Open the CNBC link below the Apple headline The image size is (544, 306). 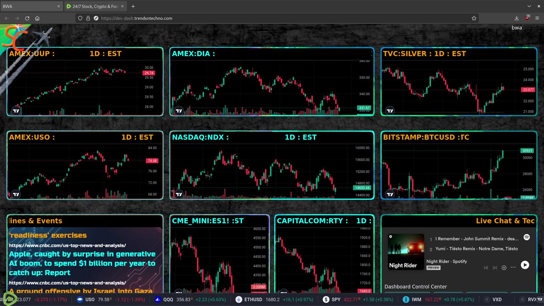[x=67, y=283]
